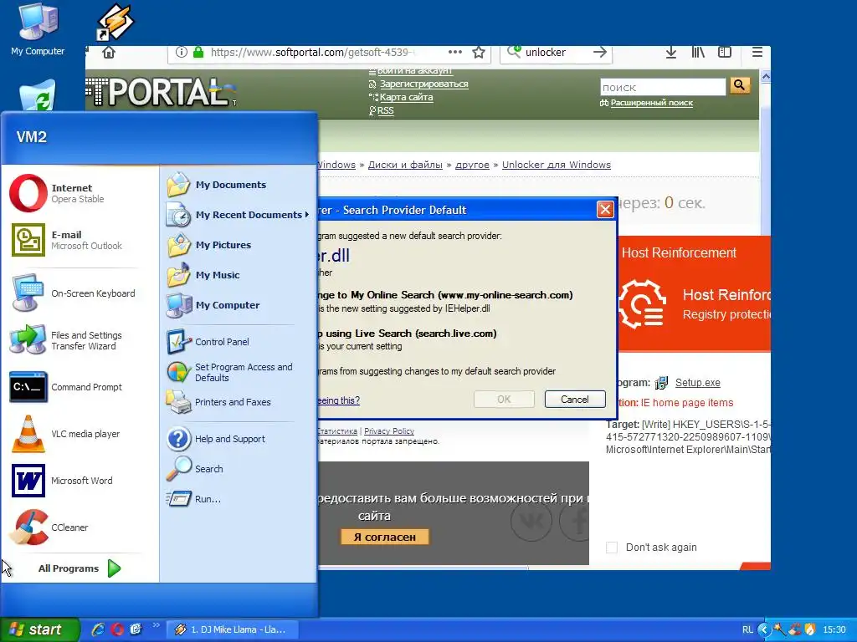The height and width of the screenshot is (642, 857).
Task: Click Карта сайта link
Action: pyautogui.click(x=406, y=97)
